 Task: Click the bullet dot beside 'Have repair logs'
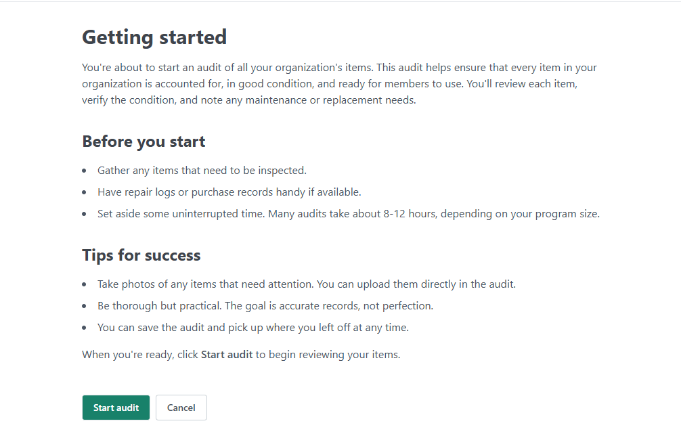click(x=85, y=193)
